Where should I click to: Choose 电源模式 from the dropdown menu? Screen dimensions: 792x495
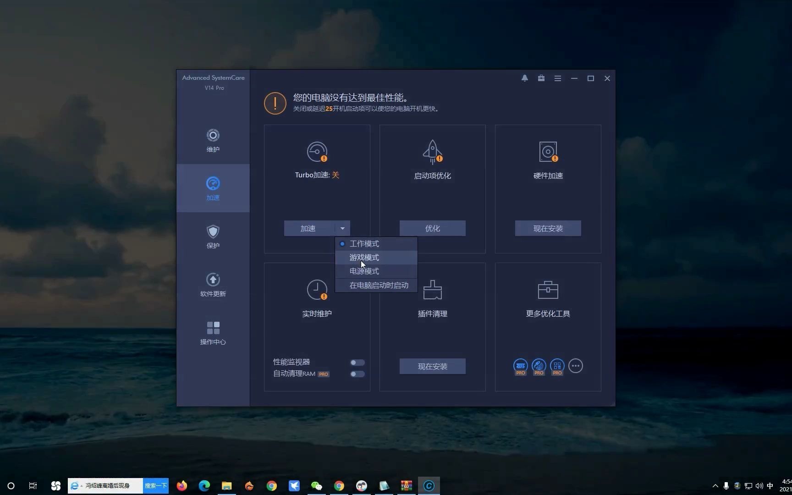pos(376,271)
